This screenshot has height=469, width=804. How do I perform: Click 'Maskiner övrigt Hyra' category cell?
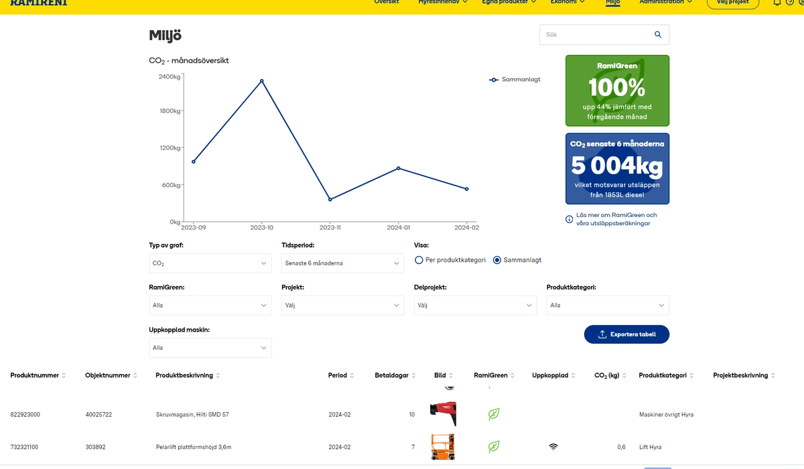click(x=667, y=415)
